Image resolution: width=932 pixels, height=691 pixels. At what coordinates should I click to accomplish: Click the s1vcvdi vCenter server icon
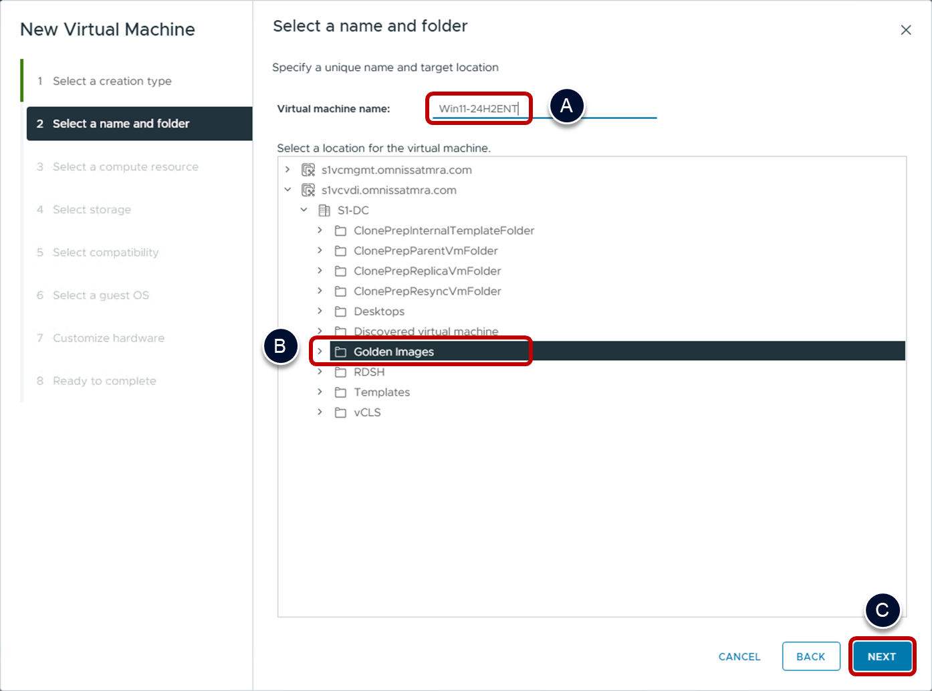pyautogui.click(x=308, y=190)
